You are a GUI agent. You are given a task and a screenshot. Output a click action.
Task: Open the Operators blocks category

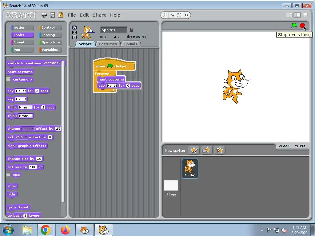[x=50, y=42]
